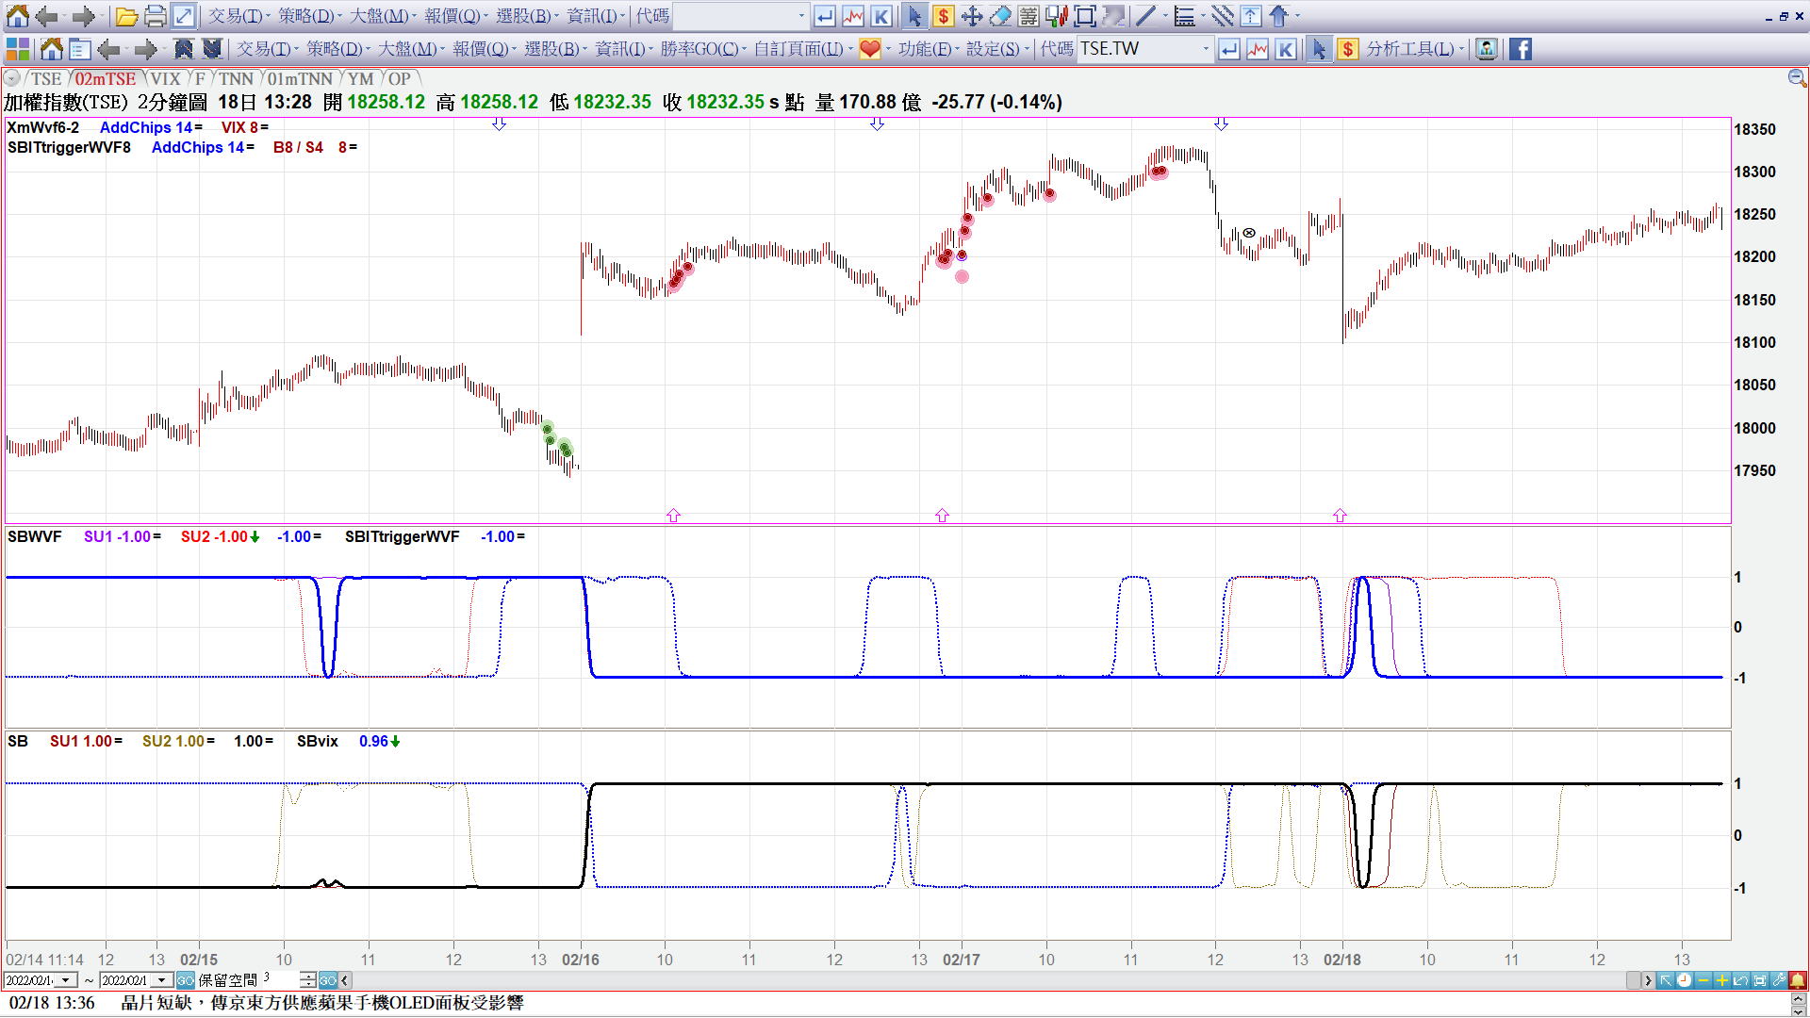Expand the TSE.TW symbol code dropdown
The width and height of the screenshot is (1810, 1018).
(1206, 49)
